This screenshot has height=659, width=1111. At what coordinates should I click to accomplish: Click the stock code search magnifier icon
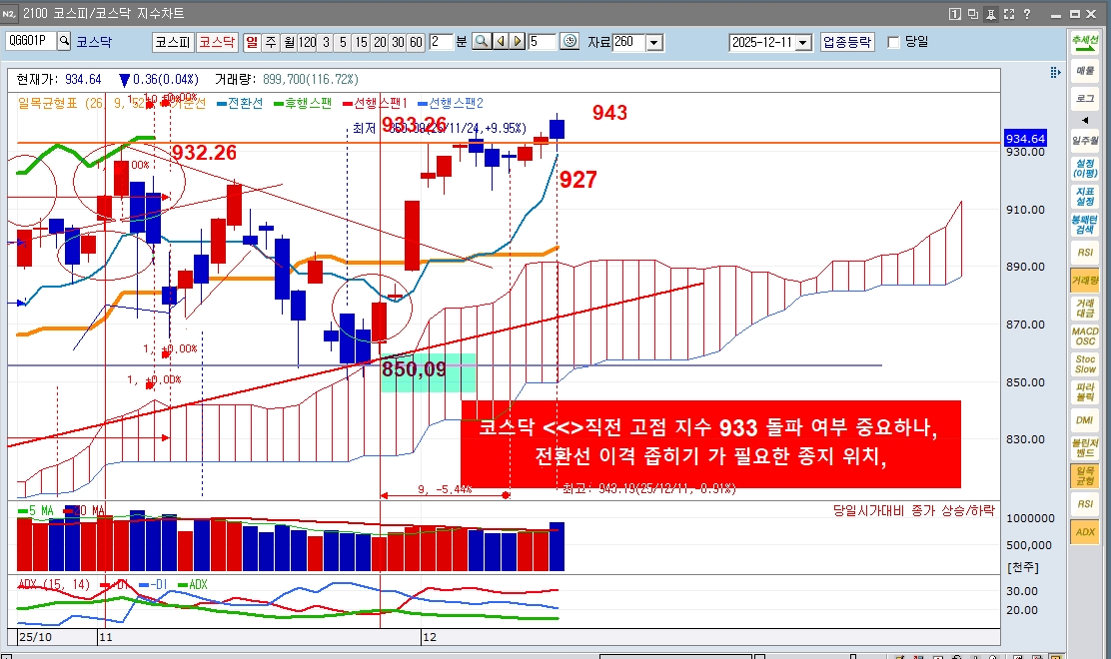click(65, 41)
